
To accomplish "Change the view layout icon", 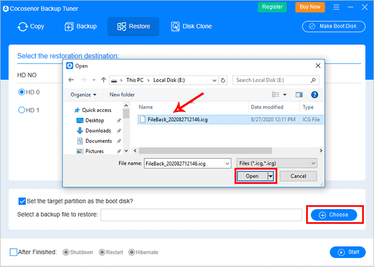I will point(276,95).
